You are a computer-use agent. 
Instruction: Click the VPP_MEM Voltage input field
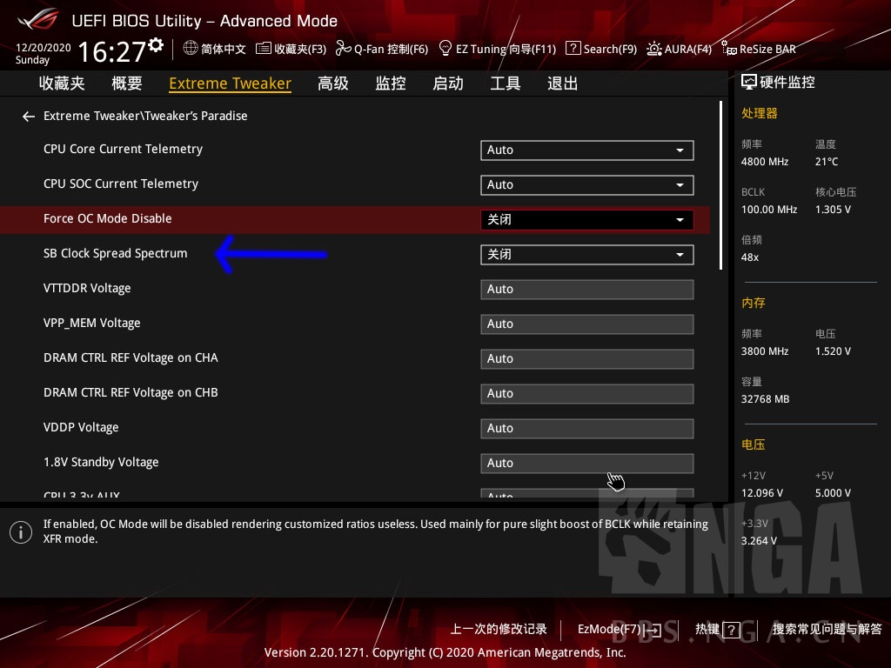point(587,324)
